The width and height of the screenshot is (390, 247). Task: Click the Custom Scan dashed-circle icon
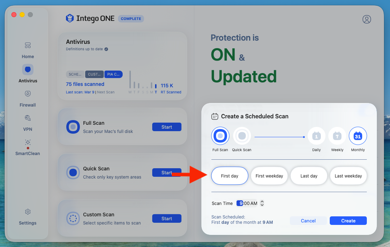tap(73, 218)
